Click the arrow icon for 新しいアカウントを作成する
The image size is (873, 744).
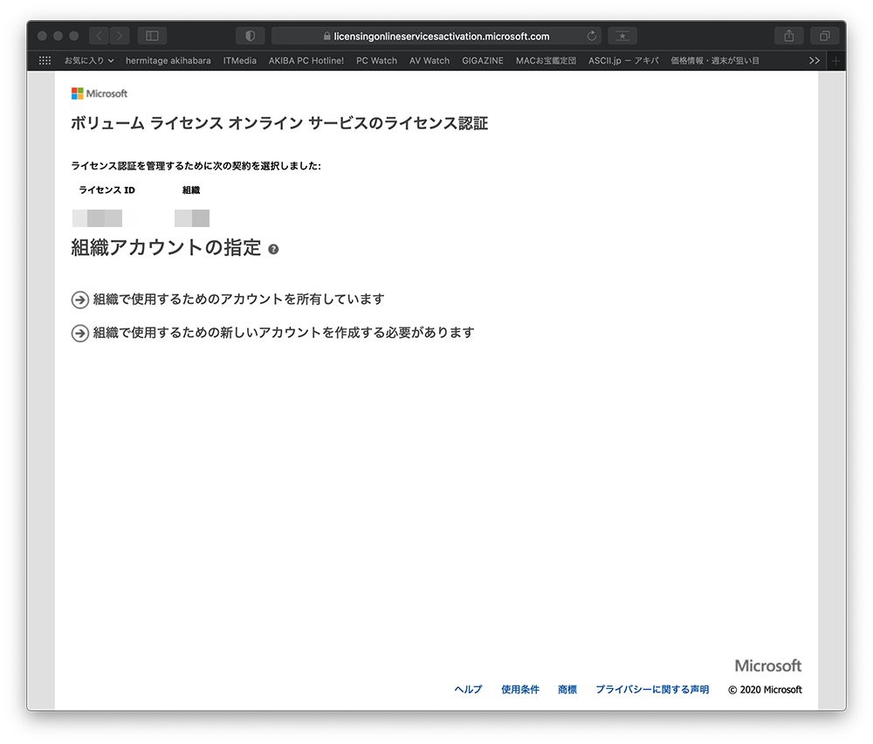coord(80,333)
